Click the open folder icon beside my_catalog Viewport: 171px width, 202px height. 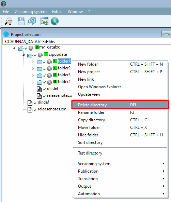[x=21, y=48]
